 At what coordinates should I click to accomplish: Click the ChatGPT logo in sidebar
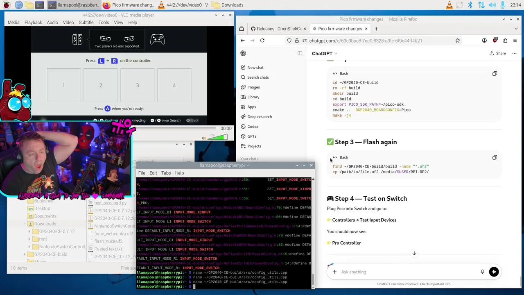tap(243, 53)
